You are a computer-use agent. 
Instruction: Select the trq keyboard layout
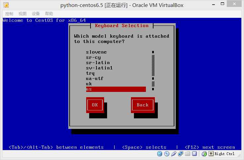pos(116,73)
